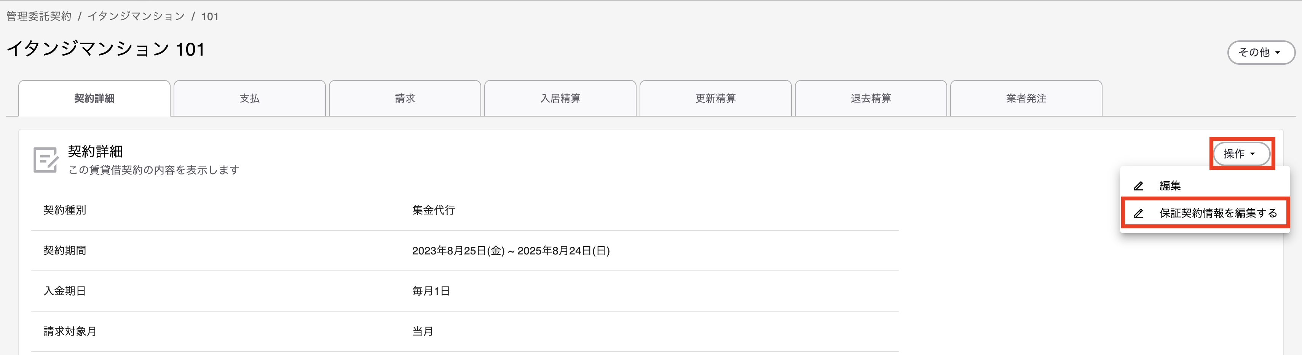Click the pencil icon beside 保証契約情報を編集する
Screen dimensions: 1302x355
pyautogui.click(x=1138, y=213)
